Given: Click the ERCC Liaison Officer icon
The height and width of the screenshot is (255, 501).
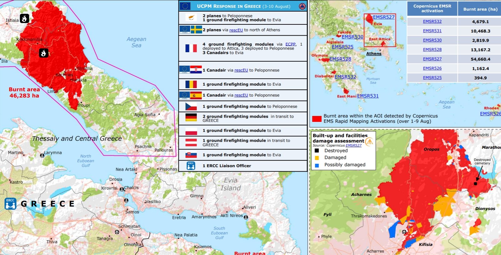Looking at the screenshot, I should (x=191, y=166).
